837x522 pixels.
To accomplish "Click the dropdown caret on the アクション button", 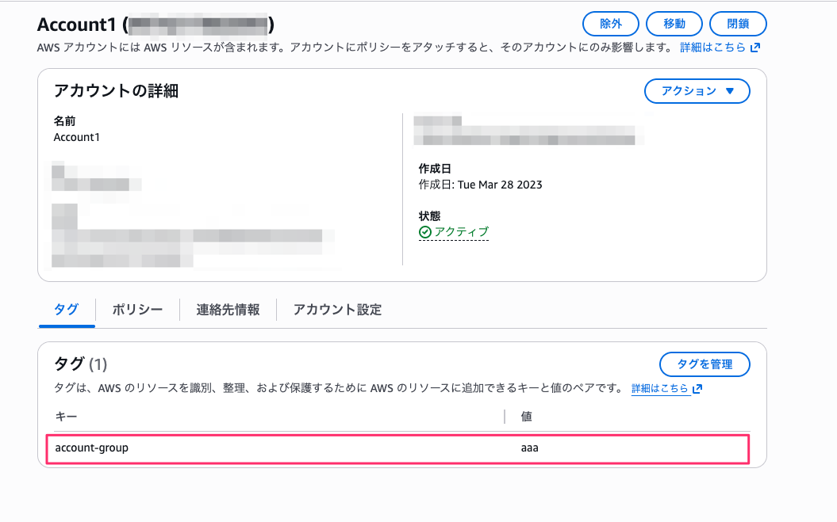I will (x=728, y=91).
